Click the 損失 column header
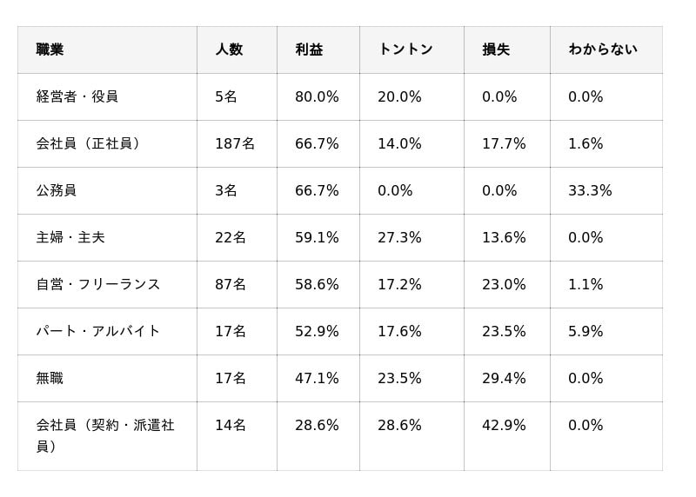This screenshot has height=497, width=696. tap(496, 50)
